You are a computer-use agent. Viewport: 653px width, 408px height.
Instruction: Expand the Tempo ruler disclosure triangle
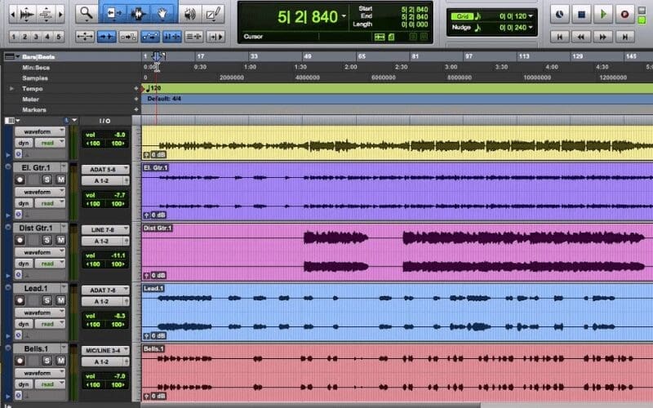(x=11, y=89)
